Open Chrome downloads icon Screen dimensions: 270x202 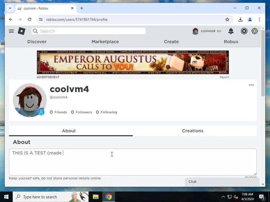240,19
